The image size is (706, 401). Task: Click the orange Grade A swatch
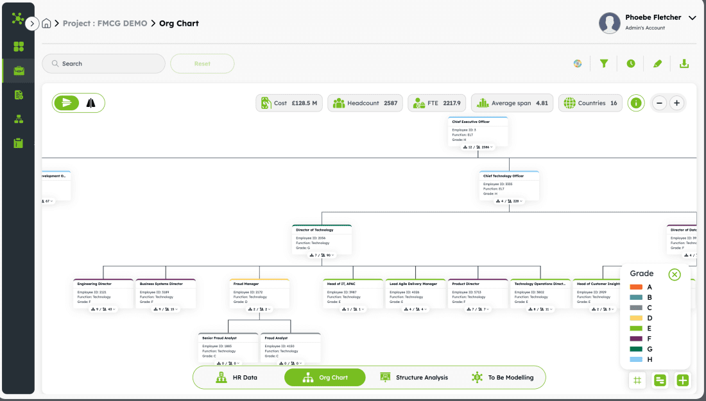[636, 287]
